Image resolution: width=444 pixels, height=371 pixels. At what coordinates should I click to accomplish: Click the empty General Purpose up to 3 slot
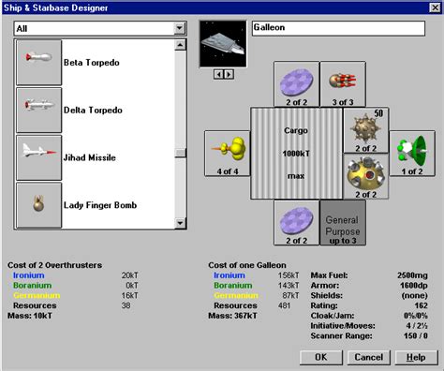(x=343, y=223)
